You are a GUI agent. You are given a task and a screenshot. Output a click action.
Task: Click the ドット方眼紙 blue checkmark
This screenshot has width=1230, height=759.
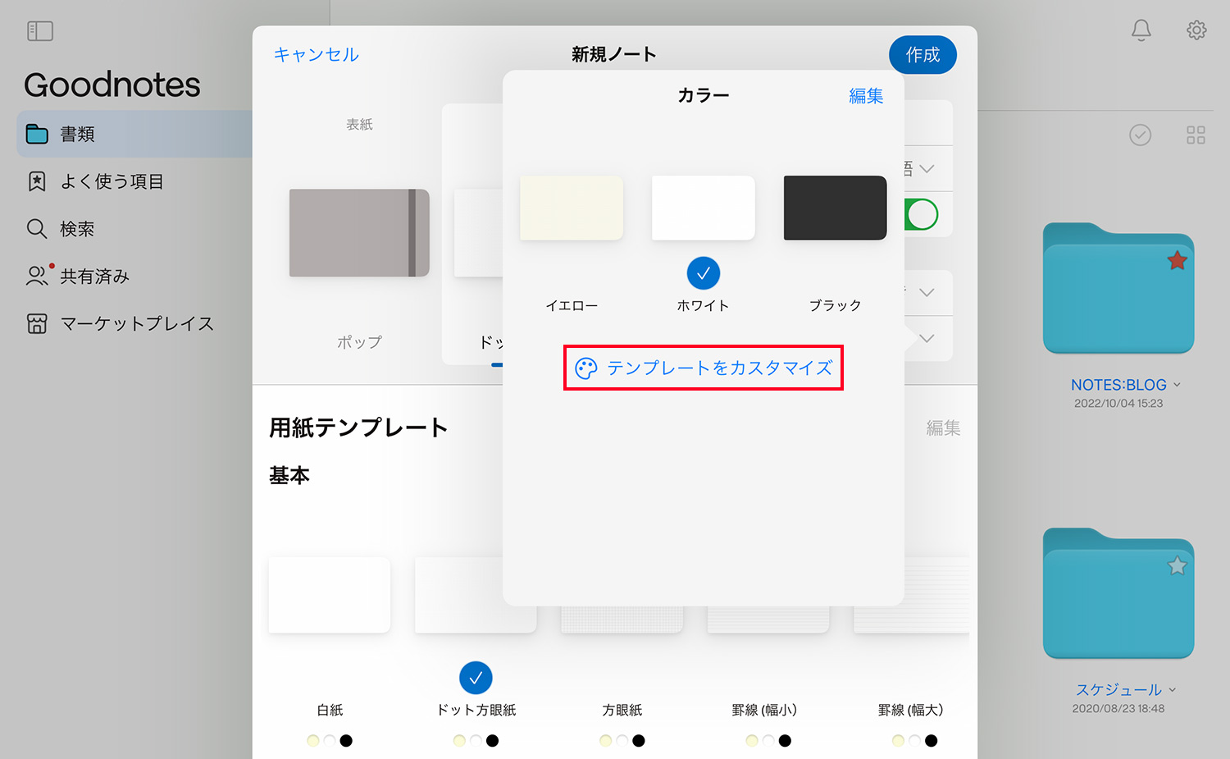point(476,678)
